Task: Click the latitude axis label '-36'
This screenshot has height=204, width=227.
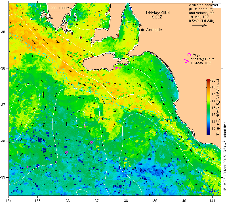Action: pos(3,68)
